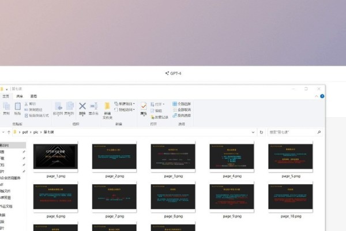
Task: Click the file name text page_6.png
Action: click(56, 216)
